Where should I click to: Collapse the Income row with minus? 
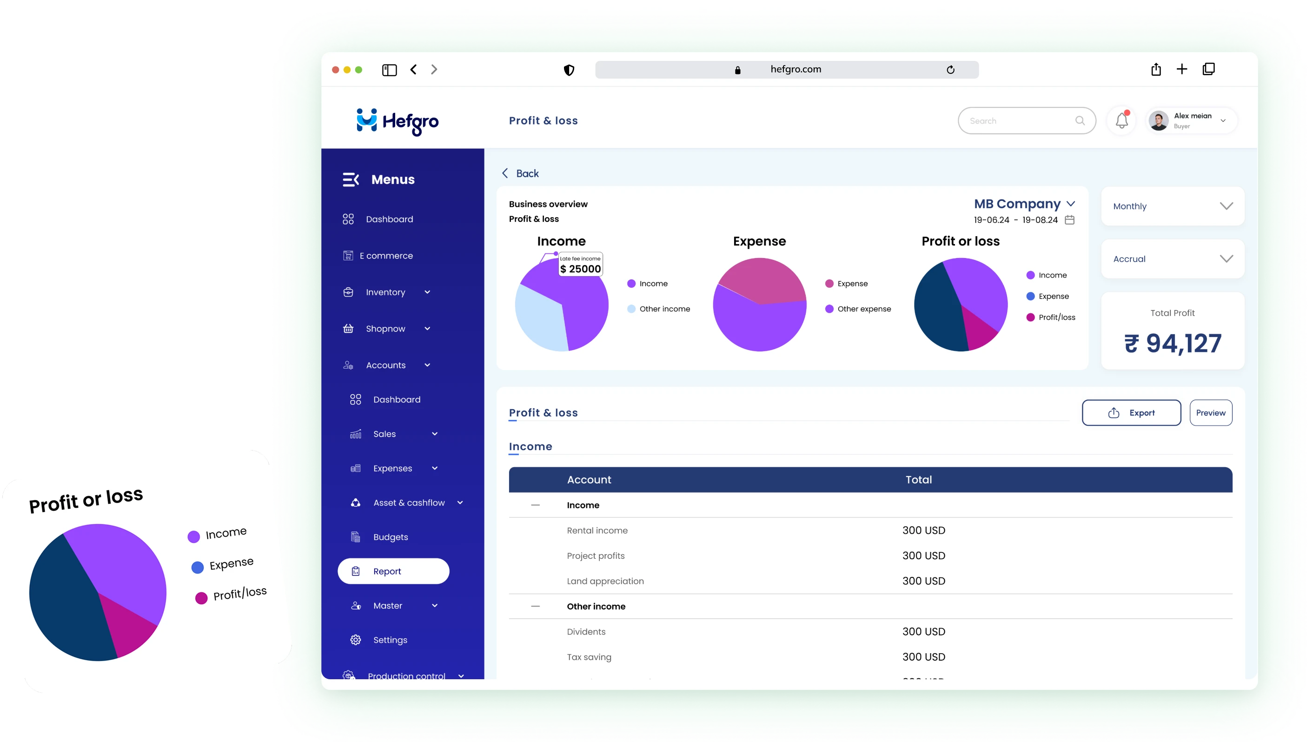click(535, 505)
